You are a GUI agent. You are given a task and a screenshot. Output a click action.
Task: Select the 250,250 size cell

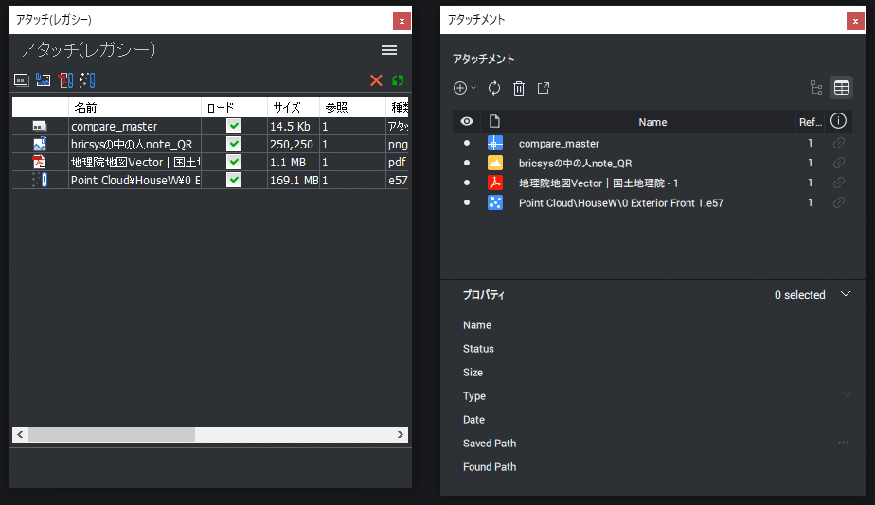tap(293, 145)
